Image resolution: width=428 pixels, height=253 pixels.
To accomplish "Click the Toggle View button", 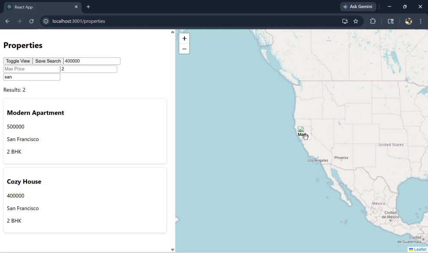I will pos(18,61).
